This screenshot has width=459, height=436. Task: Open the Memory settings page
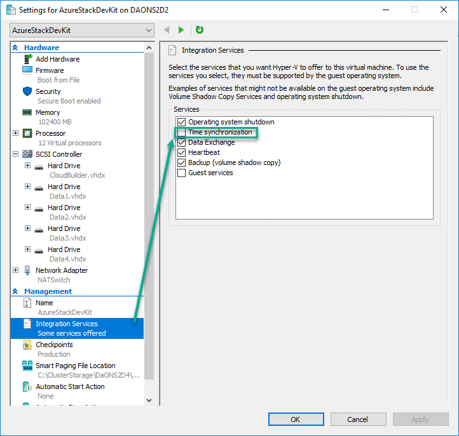[48, 112]
